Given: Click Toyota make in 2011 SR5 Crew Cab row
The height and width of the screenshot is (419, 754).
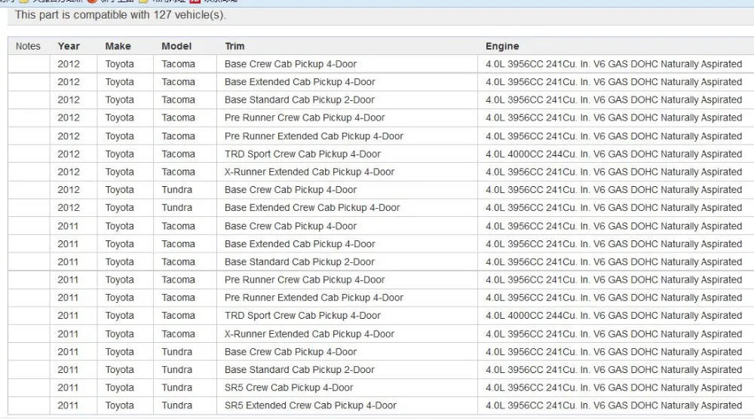Looking at the screenshot, I should pos(119,387).
